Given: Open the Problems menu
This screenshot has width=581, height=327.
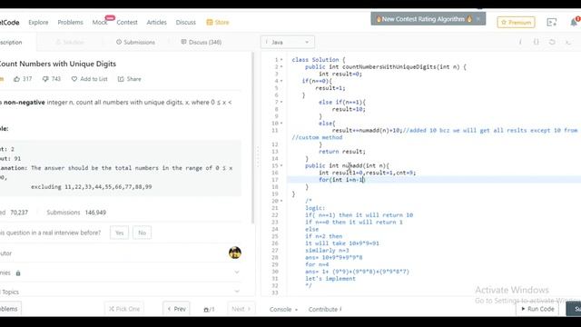Looking at the screenshot, I should tap(71, 22).
